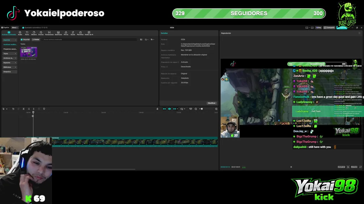Click the Completa quality button in player
Viewport: 364px width, 204px height.
(341, 167)
